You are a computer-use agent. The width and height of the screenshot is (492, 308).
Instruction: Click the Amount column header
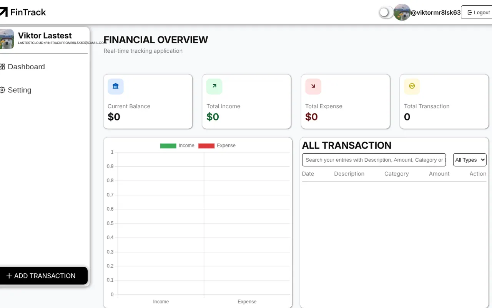(439, 174)
